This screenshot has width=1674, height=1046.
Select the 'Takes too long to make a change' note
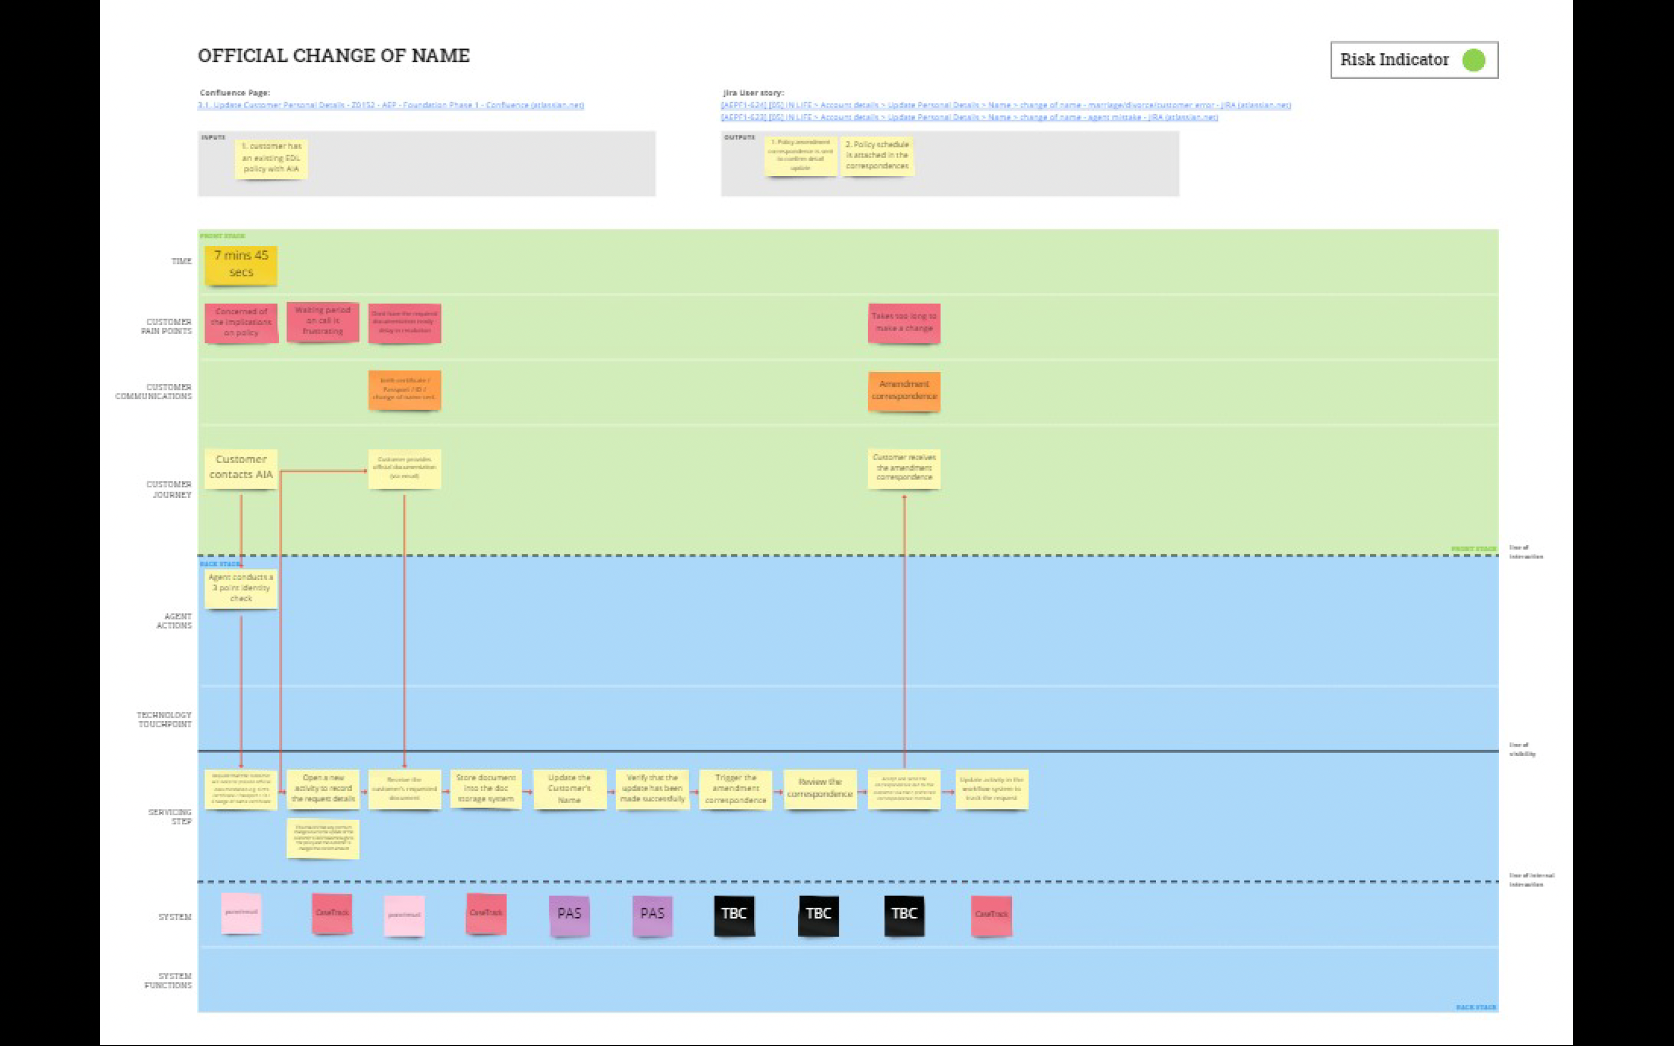[903, 323]
